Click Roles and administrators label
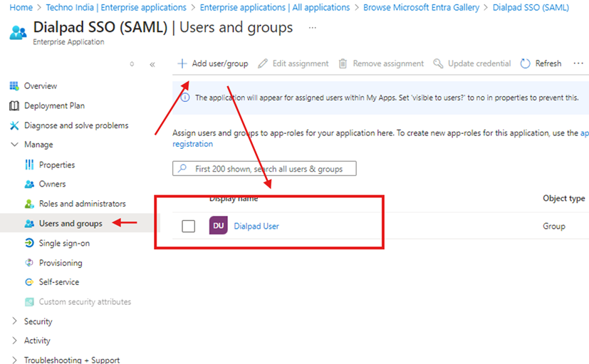The image size is (589, 364). (83, 204)
